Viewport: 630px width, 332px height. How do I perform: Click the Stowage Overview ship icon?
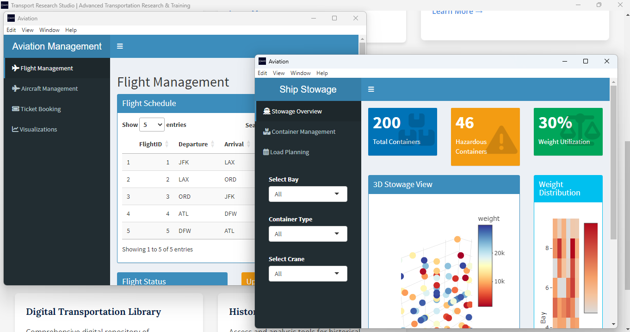pos(266,111)
